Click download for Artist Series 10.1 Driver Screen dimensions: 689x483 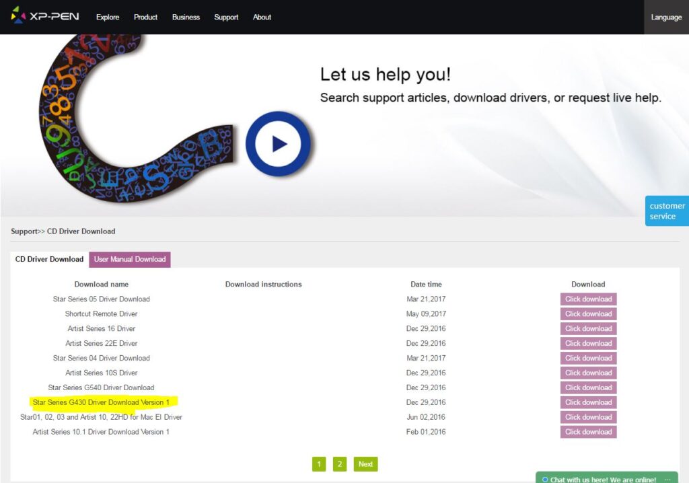(588, 432)
